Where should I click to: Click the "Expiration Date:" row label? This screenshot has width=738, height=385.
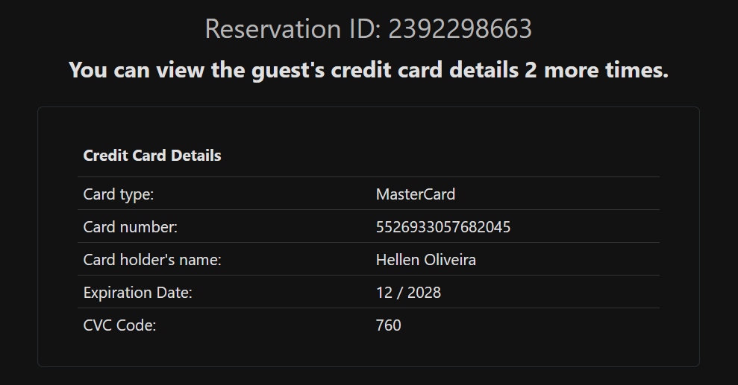pyautogui.click(x=138, y=293)
